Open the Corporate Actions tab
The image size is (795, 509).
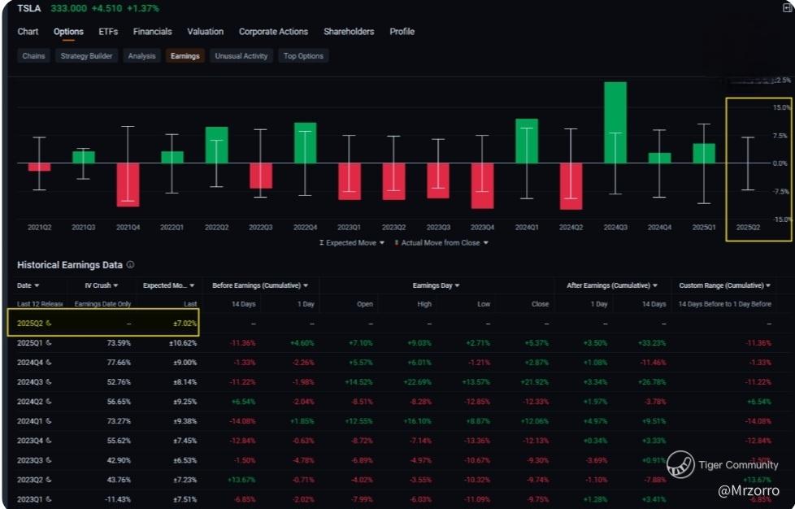coord(273,32)
